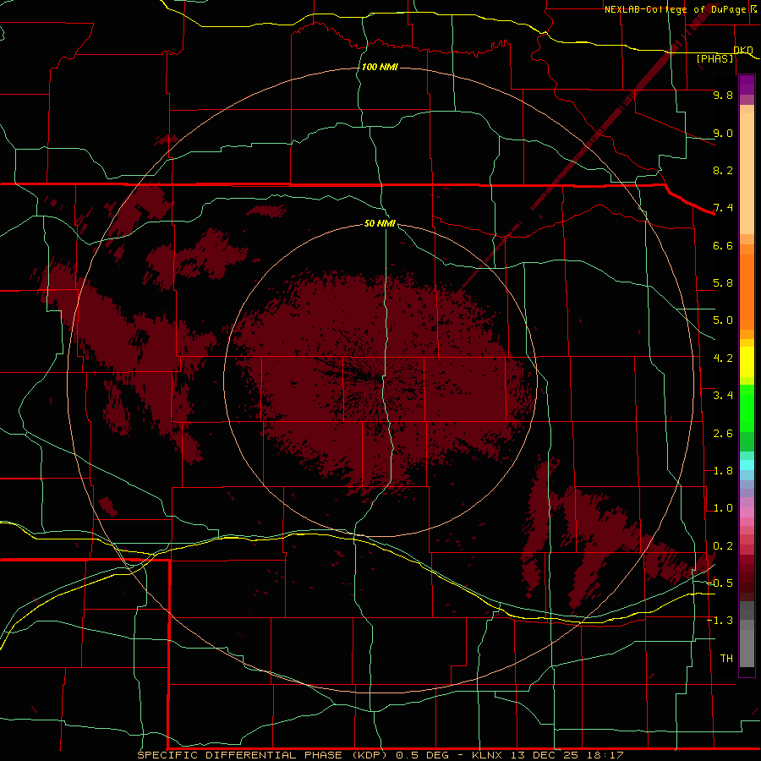761x761 pixels.
Task: Click the KLNX station identifier in caption
Action: point(488,755)
